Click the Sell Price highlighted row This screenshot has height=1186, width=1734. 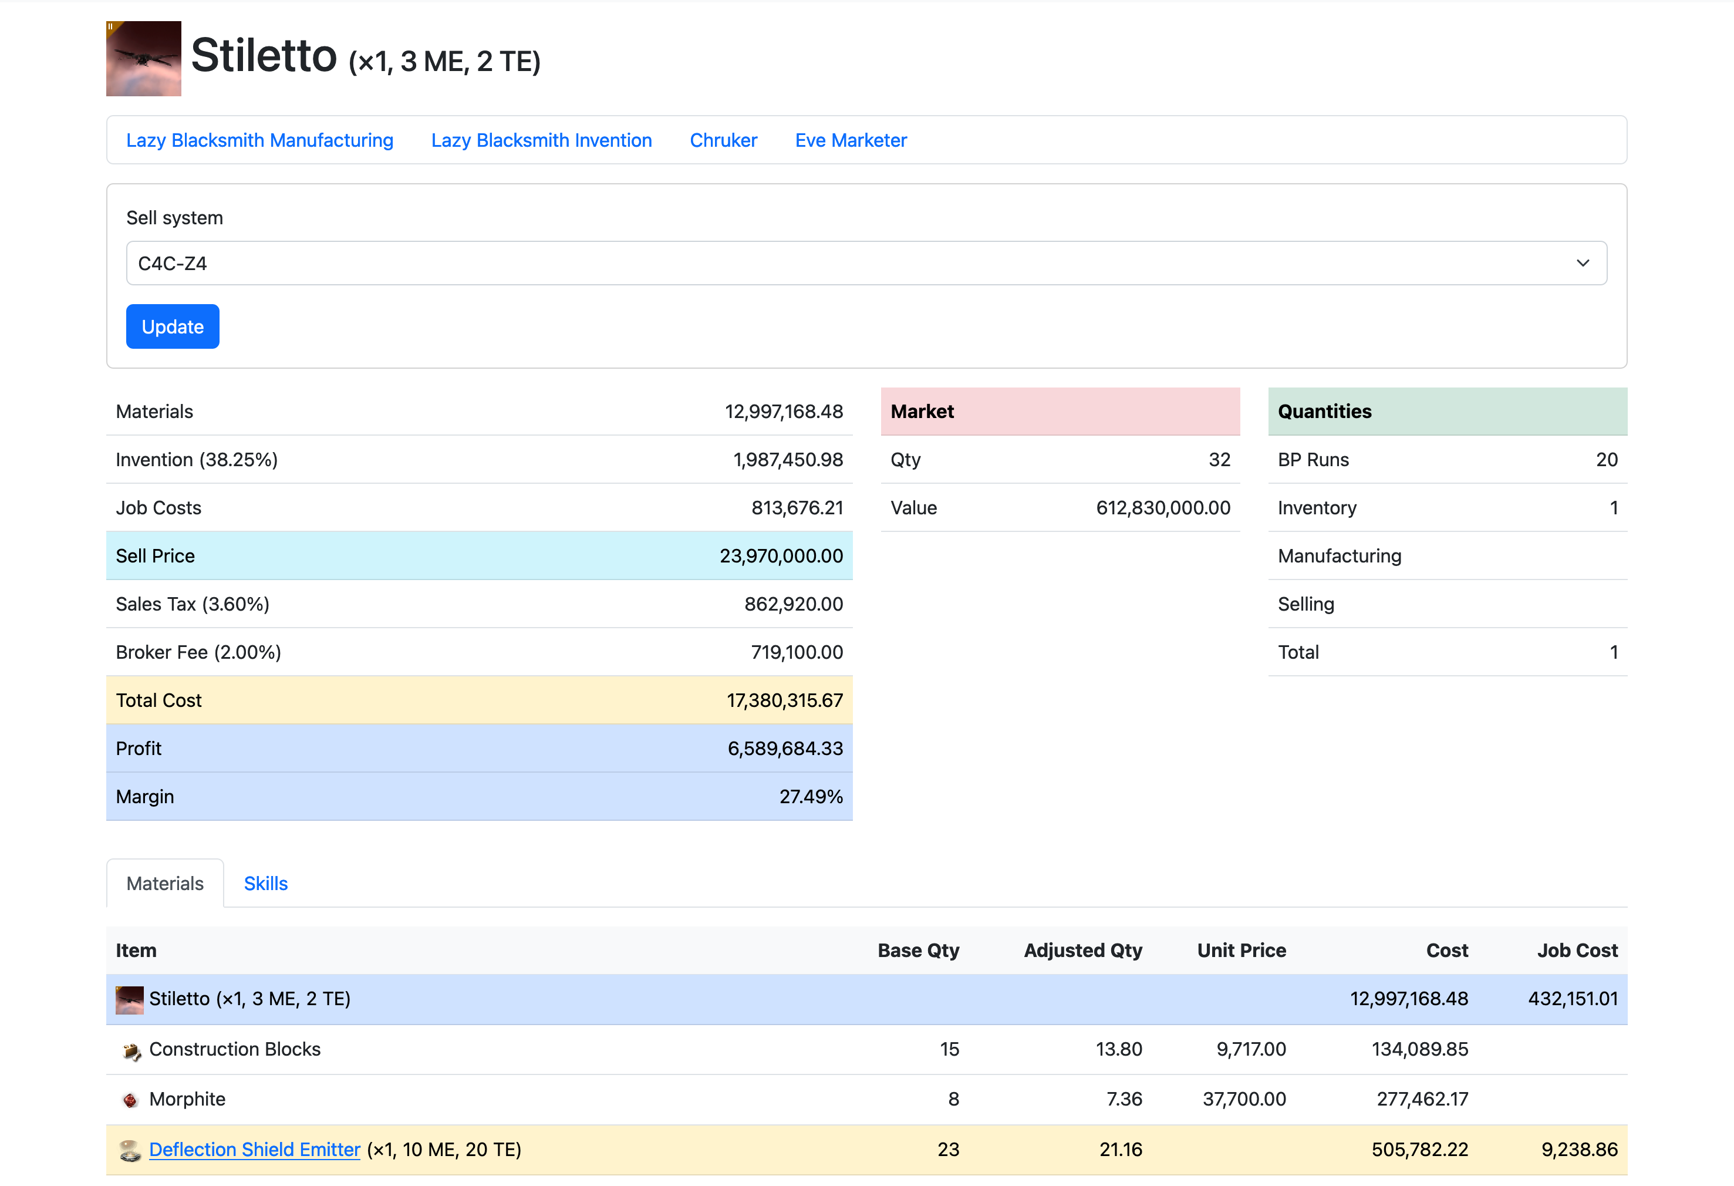click(479, 556)
